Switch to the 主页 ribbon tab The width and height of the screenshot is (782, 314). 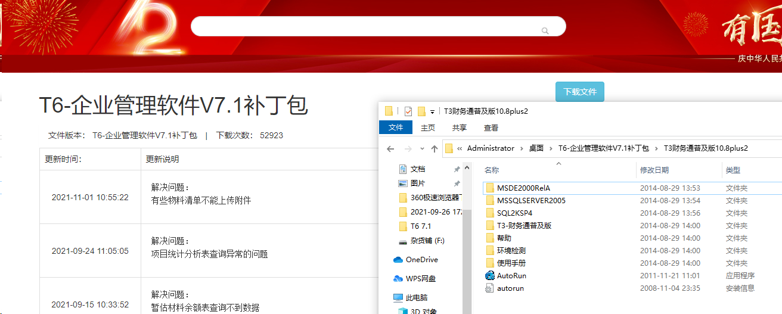coord(428,128)
